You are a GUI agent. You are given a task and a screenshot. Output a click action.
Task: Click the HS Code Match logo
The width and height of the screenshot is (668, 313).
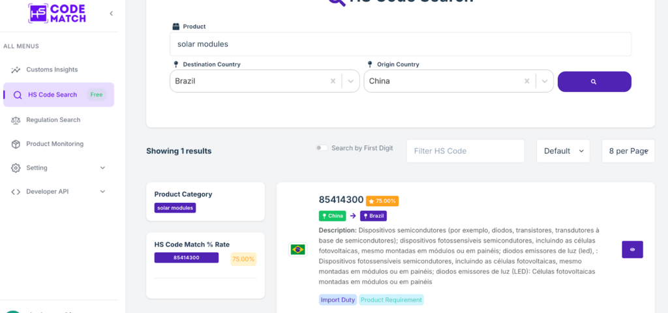[57, 13]
